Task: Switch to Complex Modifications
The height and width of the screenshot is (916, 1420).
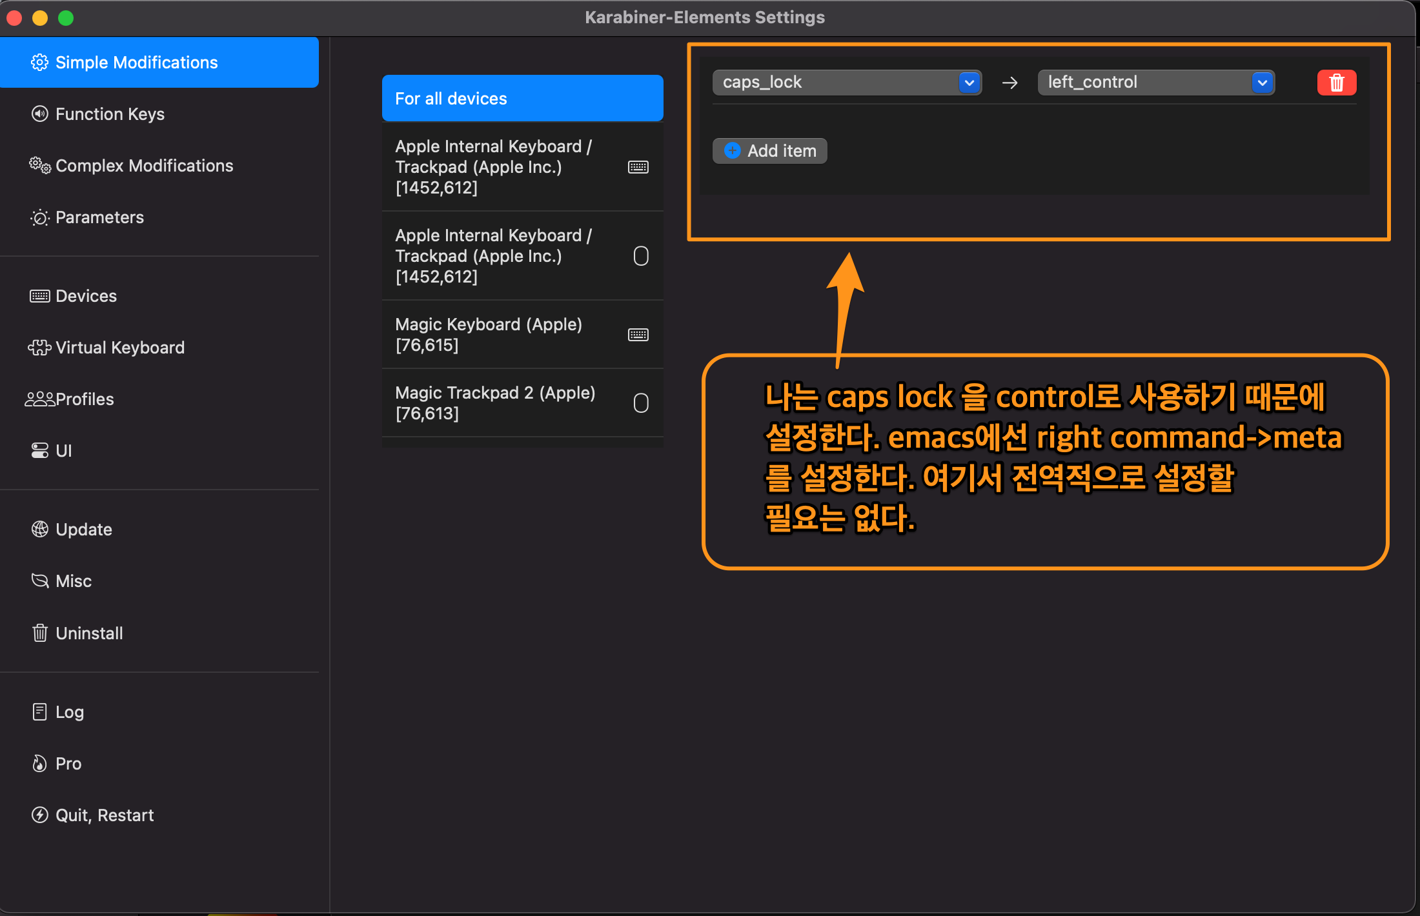Action: 144,166
